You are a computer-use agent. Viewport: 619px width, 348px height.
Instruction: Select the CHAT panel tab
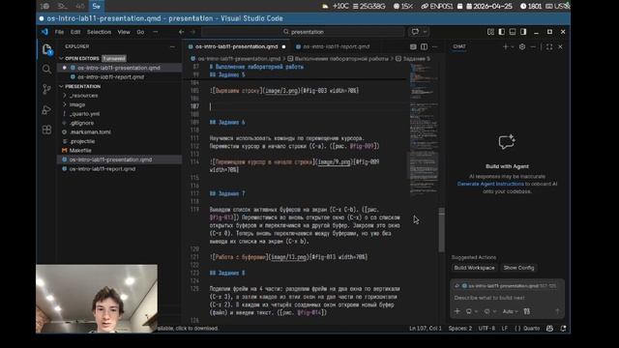pyautogui.click(x=459, y=46)
